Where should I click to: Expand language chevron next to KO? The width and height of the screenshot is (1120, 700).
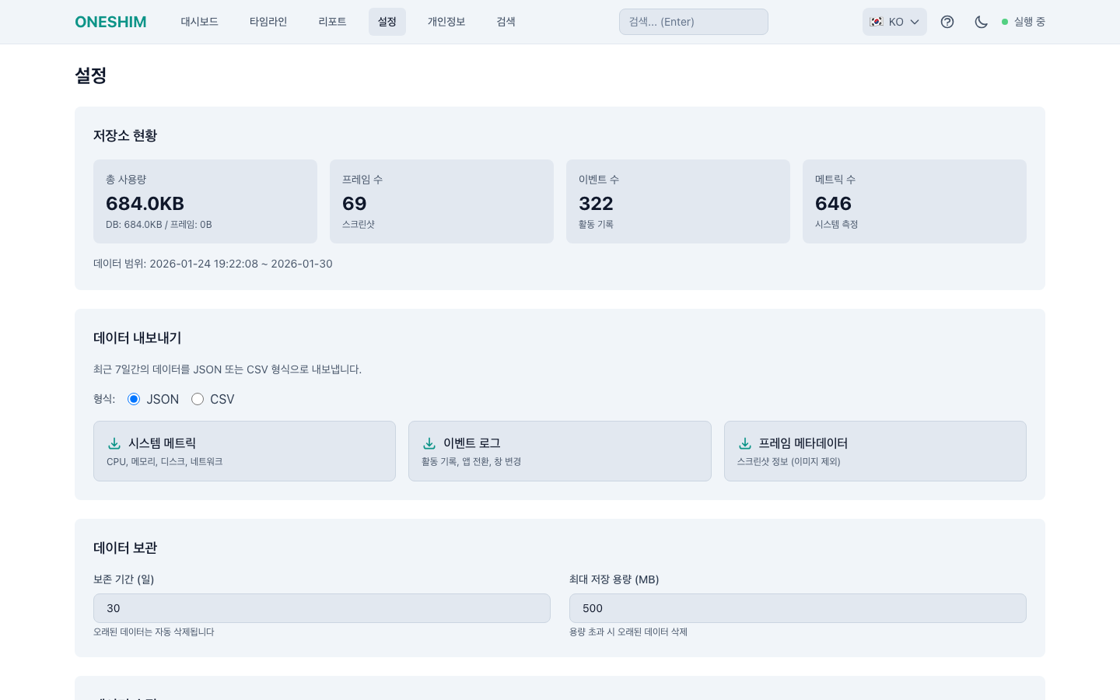point(915,22)
